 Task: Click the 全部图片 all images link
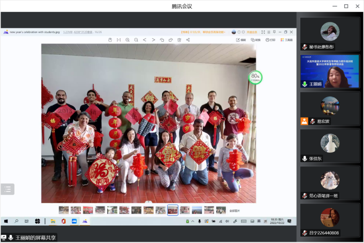[x=235, y=211]
